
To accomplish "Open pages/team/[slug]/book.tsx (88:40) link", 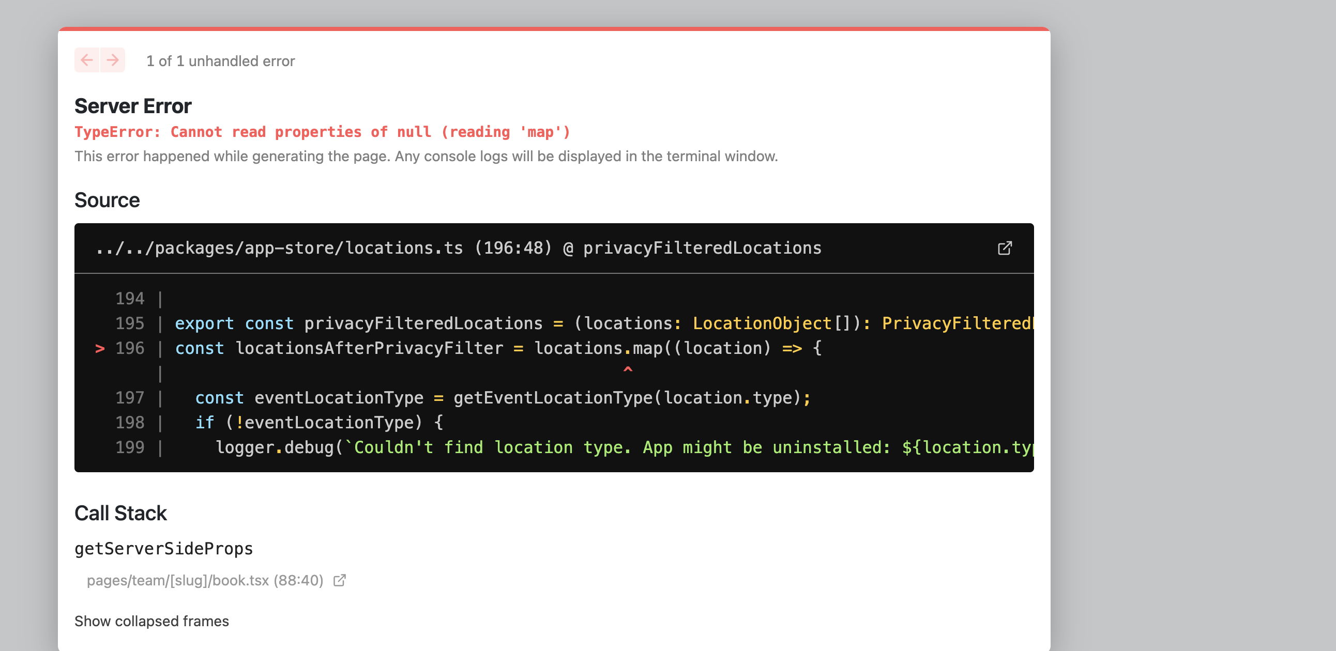I will 205,581.
